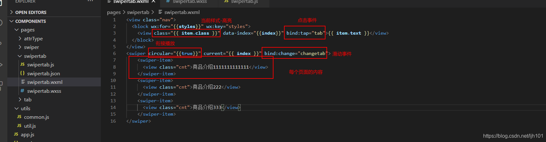Click the braces icon beside swipertab.json
This screenshot has height=142, width=546.
22,73
